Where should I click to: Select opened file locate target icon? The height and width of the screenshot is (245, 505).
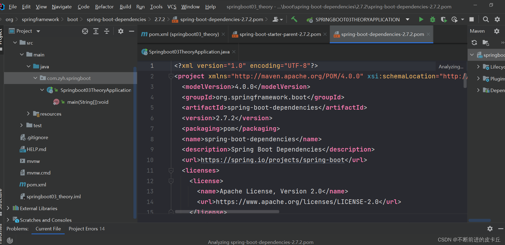pos(85,31)
